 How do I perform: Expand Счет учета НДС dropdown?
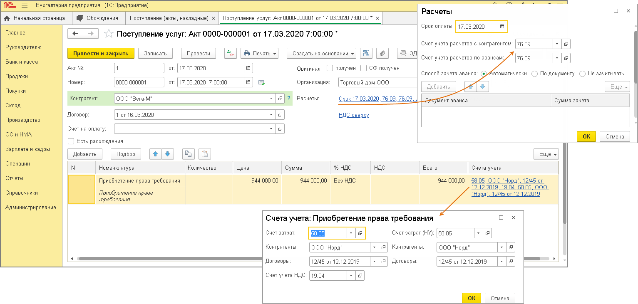pyautogui.click(x=351, y=275)
